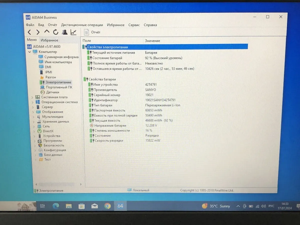Screen dimensions: 300x225
Task: Click the Значение column header
Action: (x=152, y=41)
